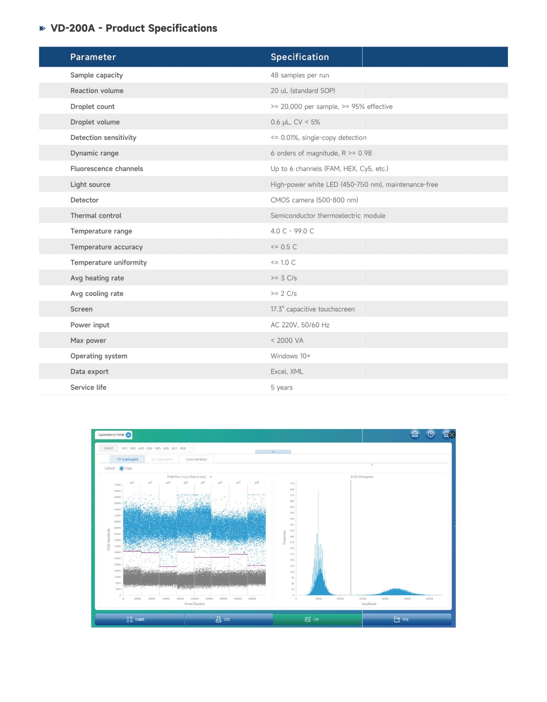Click the "Avg heating rate" parameter cell
The height and width of the screenshot is (702, 547).
[97, 278]
